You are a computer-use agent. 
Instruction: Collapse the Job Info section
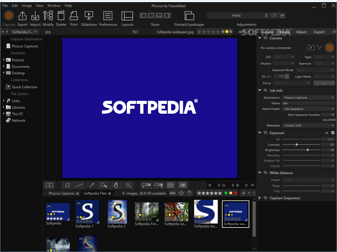click(260, 90)
